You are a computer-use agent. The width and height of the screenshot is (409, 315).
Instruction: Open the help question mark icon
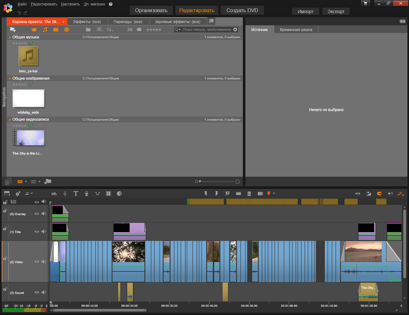pyautogui.click(x=111, y=4)
